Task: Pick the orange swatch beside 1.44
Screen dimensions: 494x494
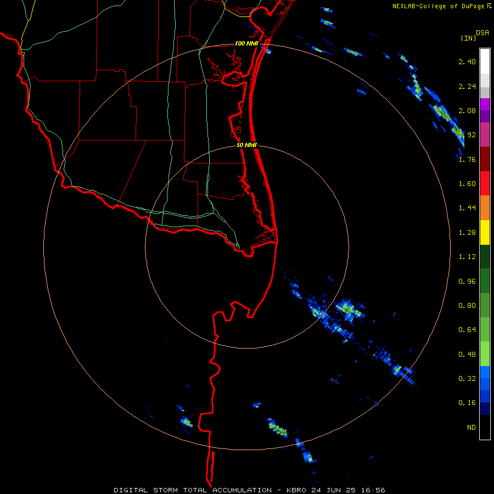Action: pyautogui.click(x=485, y=208)
